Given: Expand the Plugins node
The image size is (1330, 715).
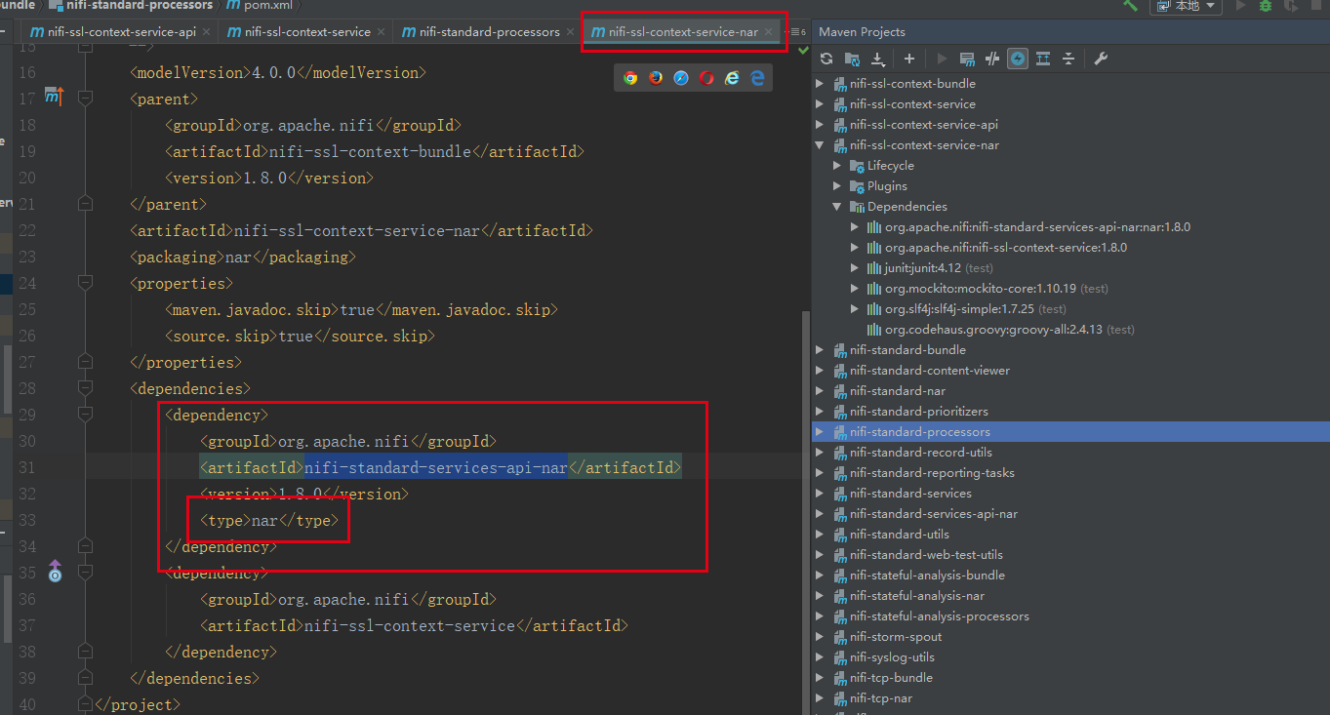Looking at the screenshot, I should [837, 186].
